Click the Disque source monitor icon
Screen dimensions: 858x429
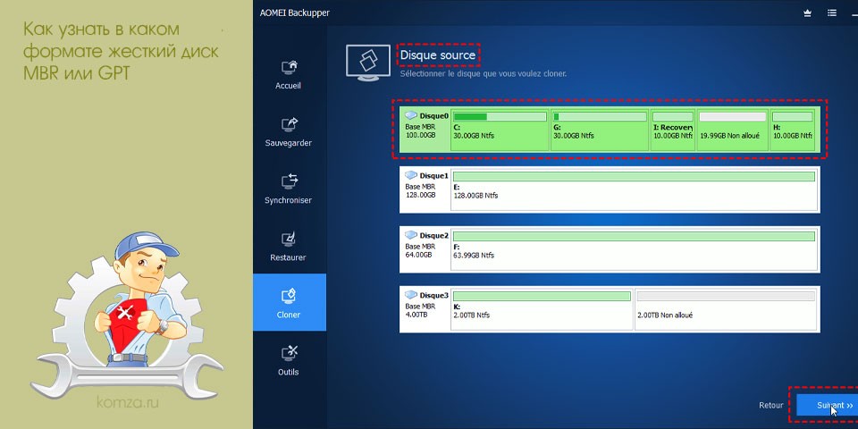click(367, 63)
